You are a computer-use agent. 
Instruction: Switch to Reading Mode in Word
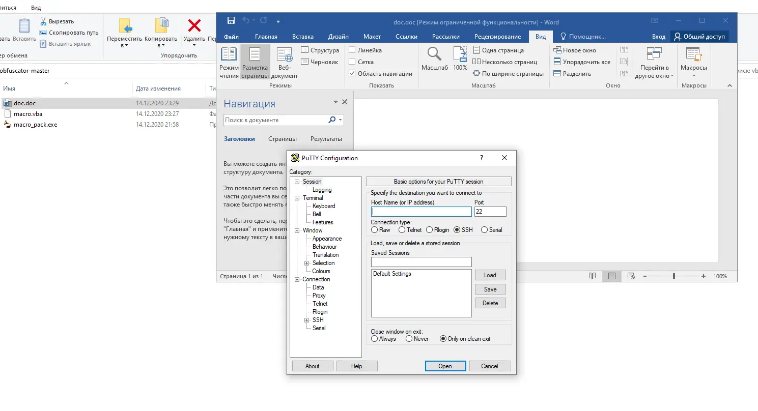pyautogui.click(x=229, y=63)
